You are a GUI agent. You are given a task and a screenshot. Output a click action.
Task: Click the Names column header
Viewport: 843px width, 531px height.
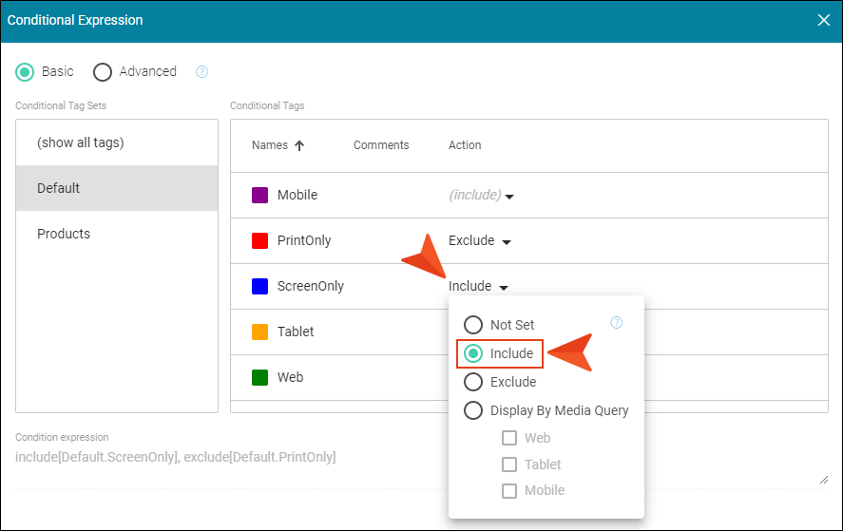pos(270,145)
